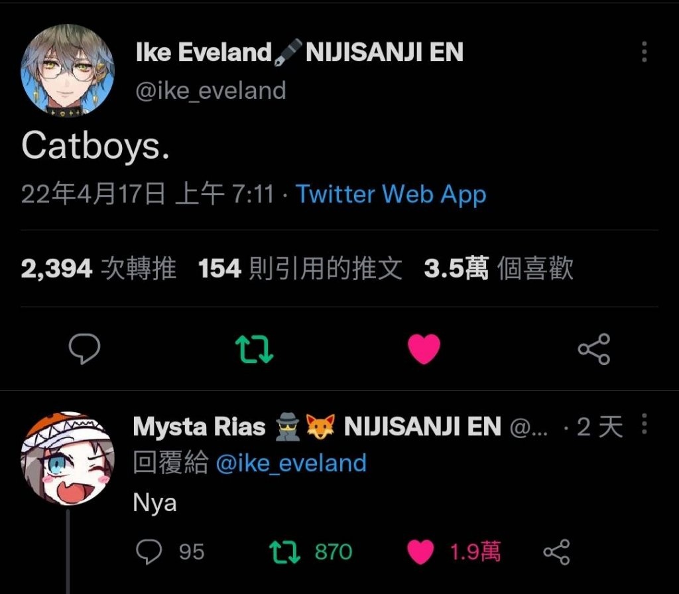Unlike the Catboys tweet via the pink heart
Viewport: 679px width, 594px height.
pyautogui.click(x=424, y=348)
